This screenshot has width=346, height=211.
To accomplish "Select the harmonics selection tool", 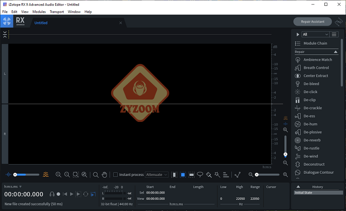I will (226, 175).
